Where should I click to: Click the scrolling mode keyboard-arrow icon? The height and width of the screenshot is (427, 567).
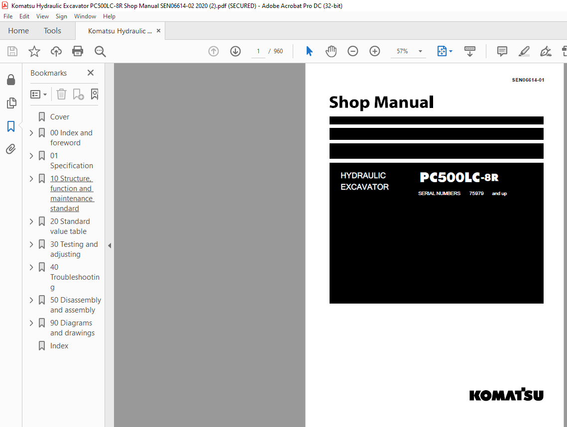470,51
